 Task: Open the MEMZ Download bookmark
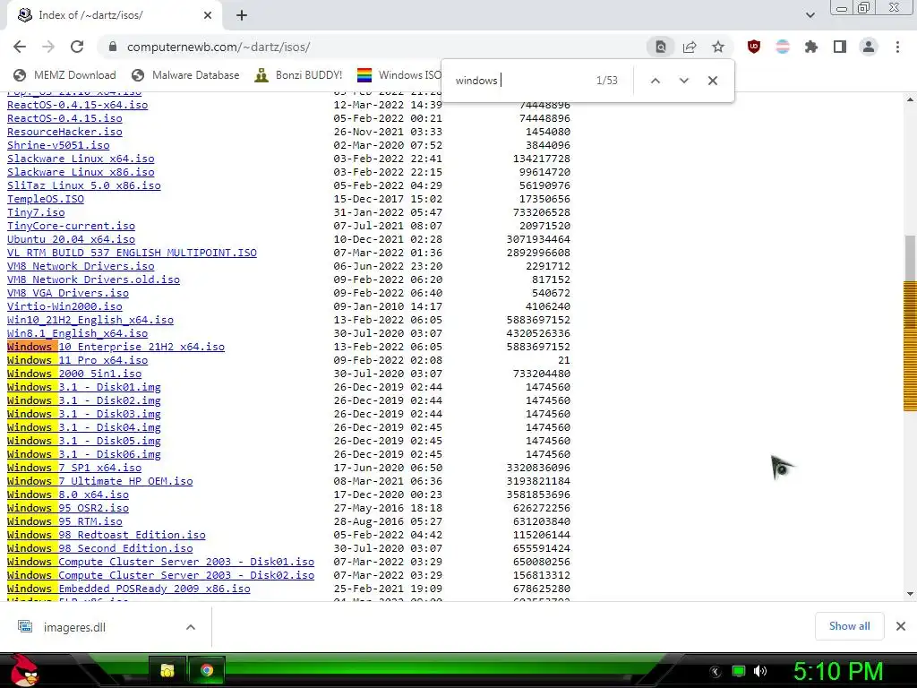pyautogui.click(x=64, y=75)
